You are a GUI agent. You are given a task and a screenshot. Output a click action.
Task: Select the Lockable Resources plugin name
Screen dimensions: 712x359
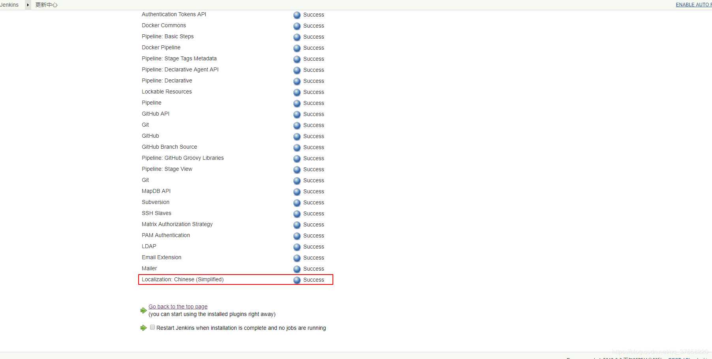(x=167, y=92)
